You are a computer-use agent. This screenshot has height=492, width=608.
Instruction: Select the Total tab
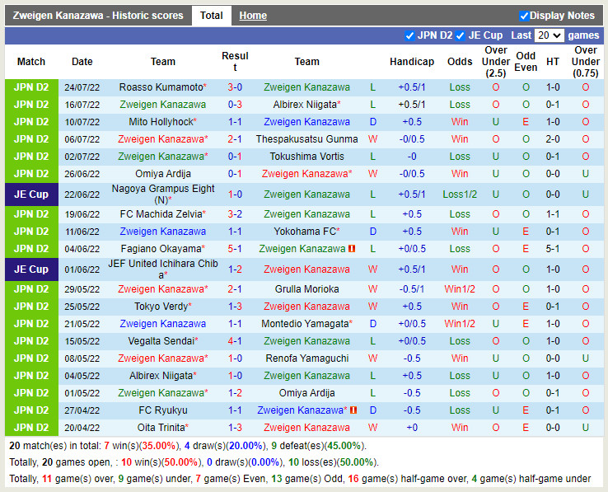coord(212,16)
